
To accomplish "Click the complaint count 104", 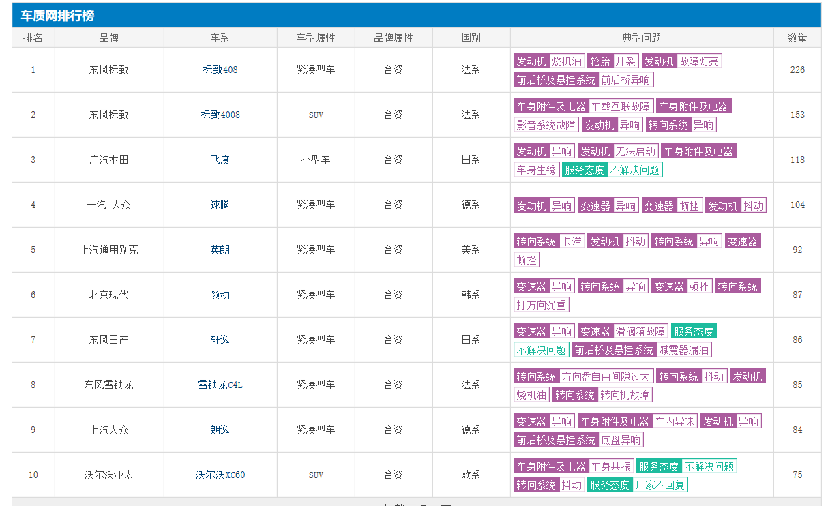I will click(797, 205).
